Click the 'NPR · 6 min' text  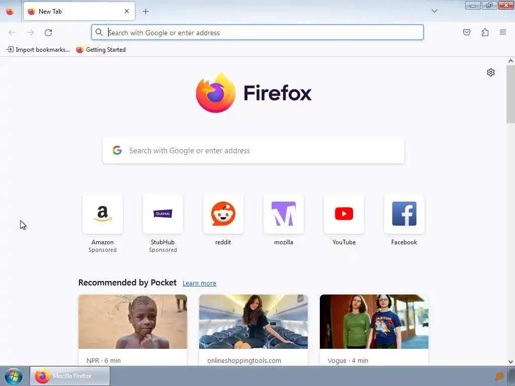[x=104, y=360]
